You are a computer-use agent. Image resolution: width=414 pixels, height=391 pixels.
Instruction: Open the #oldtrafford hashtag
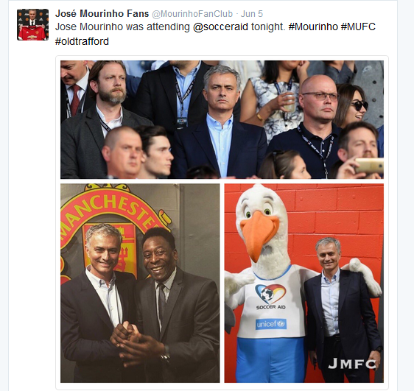[82, 41]
